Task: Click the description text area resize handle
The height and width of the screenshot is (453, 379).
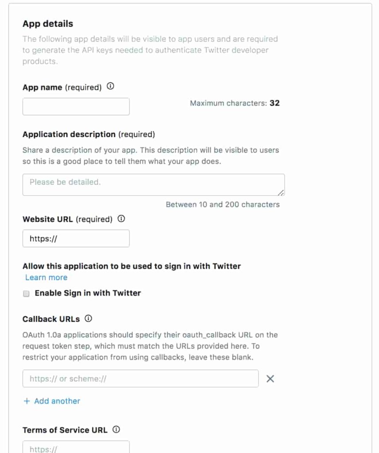Action: coord(282,192)
